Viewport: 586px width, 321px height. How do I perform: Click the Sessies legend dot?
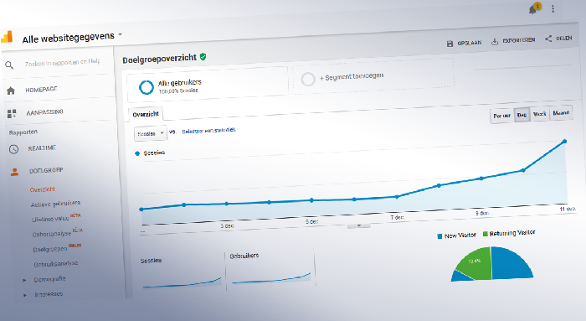coord(137,153)
